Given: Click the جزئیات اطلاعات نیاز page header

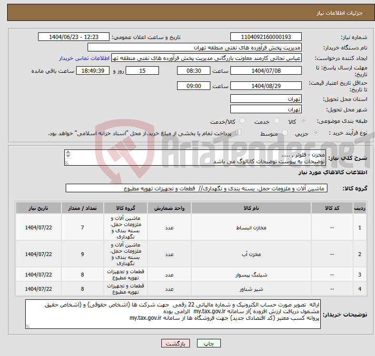Looking at the screenshot, I should [340, 13].
